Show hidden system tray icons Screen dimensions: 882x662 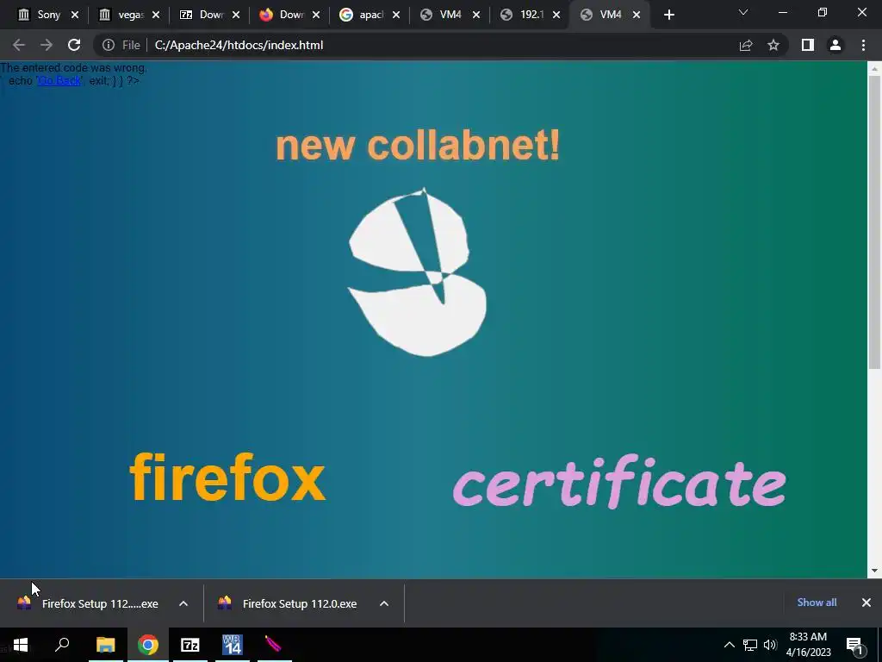pos(729,645)
